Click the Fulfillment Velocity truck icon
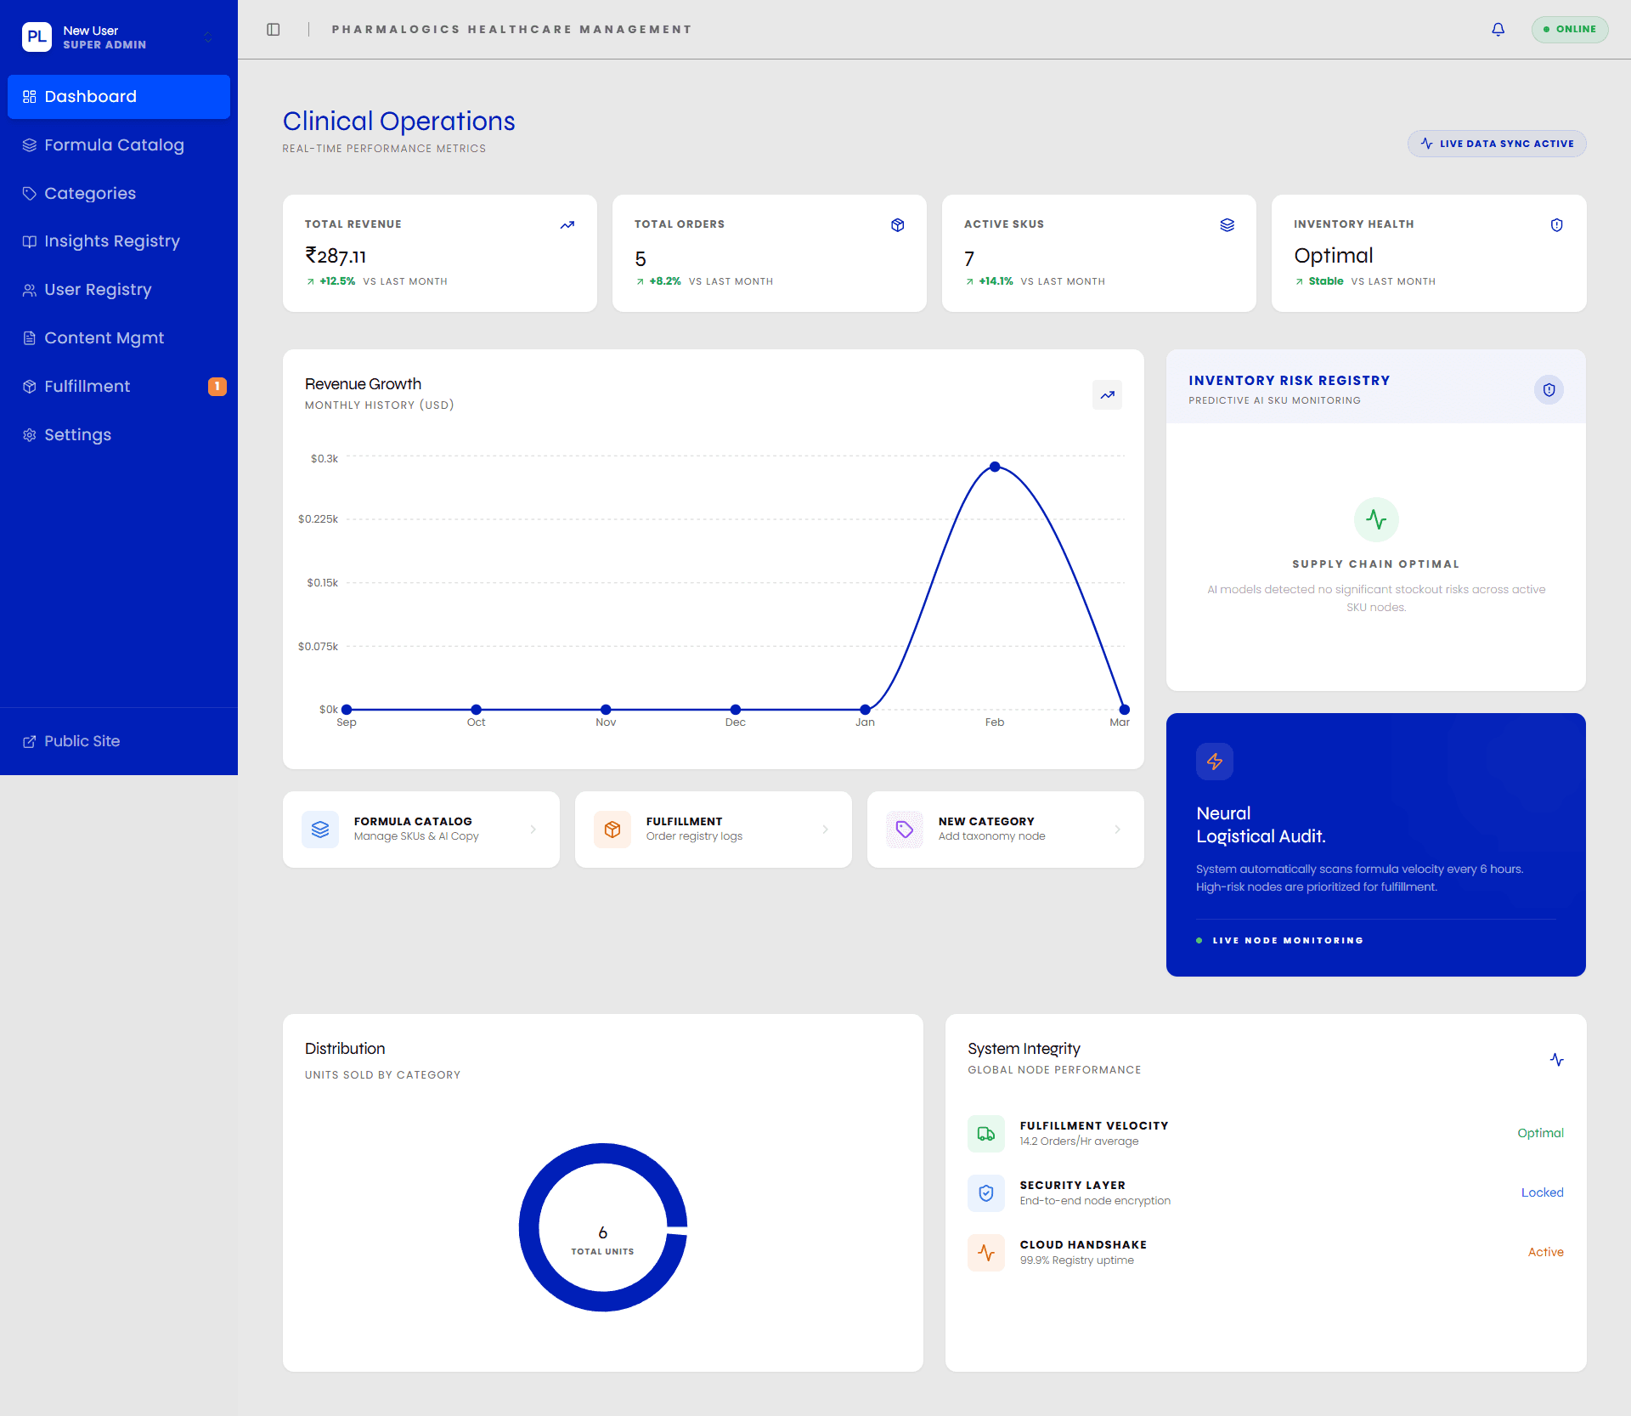This screenshot has height=1416, width=1631. [986, 1134]
